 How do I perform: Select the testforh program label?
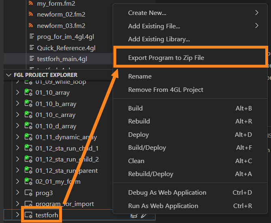(47, 215)
